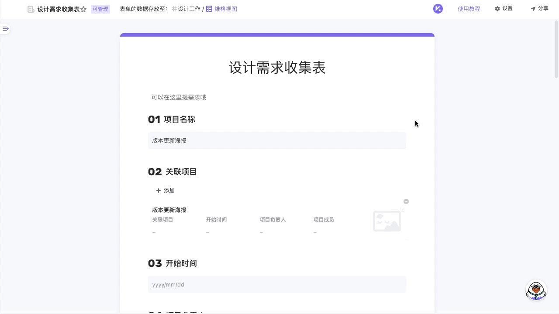Click the grid view icon before 维格视图
The image size is (559, 314).
(x=209, y=9)
